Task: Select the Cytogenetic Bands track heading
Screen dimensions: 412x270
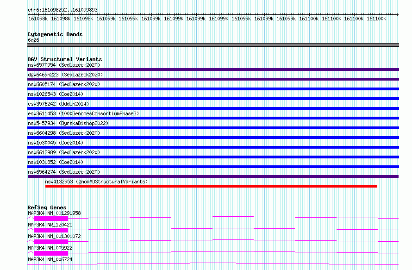Action: 55,34
